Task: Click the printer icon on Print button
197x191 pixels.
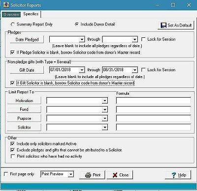Action: coord(88,175)
